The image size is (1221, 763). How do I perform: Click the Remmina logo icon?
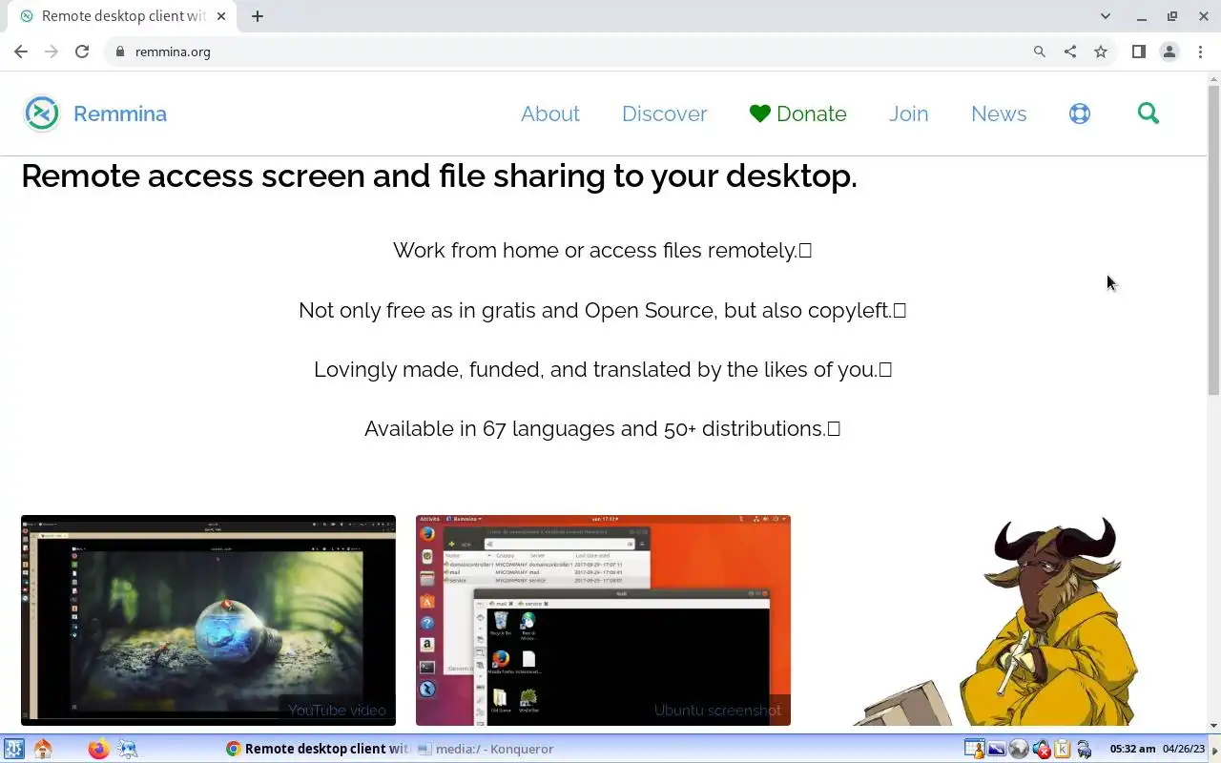[x=42, y=113]
